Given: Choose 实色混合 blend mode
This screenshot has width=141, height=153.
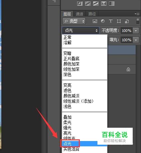Looking at the screenshot, I should click(84, 149).
